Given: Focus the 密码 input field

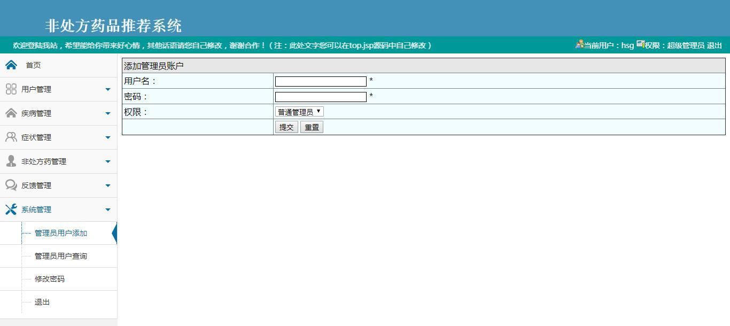Looking at the screenshot, I should click(x=321, y=97).
